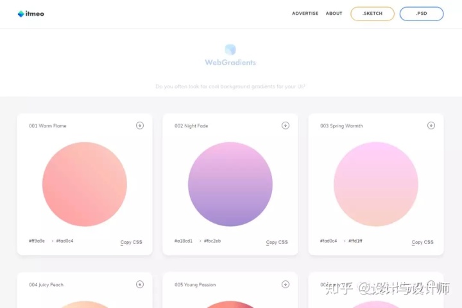Select the Spring Warmth gradient circle
The height and width of the screenshot is (308, 462).
376,184
